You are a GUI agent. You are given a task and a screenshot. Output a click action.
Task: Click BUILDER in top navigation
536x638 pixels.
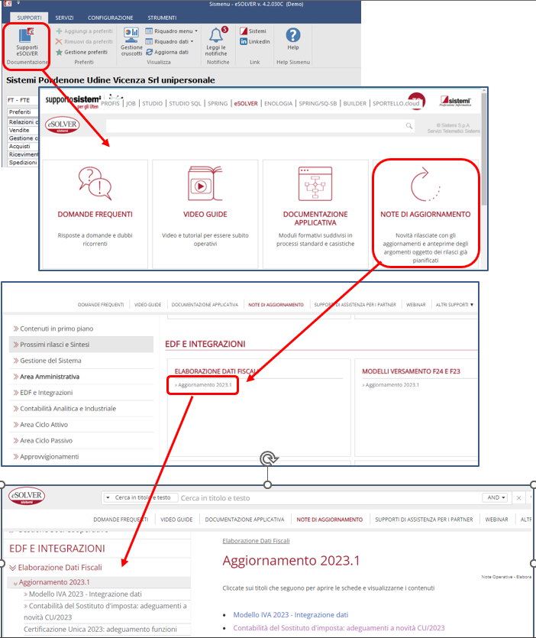[x=354, y=104]
